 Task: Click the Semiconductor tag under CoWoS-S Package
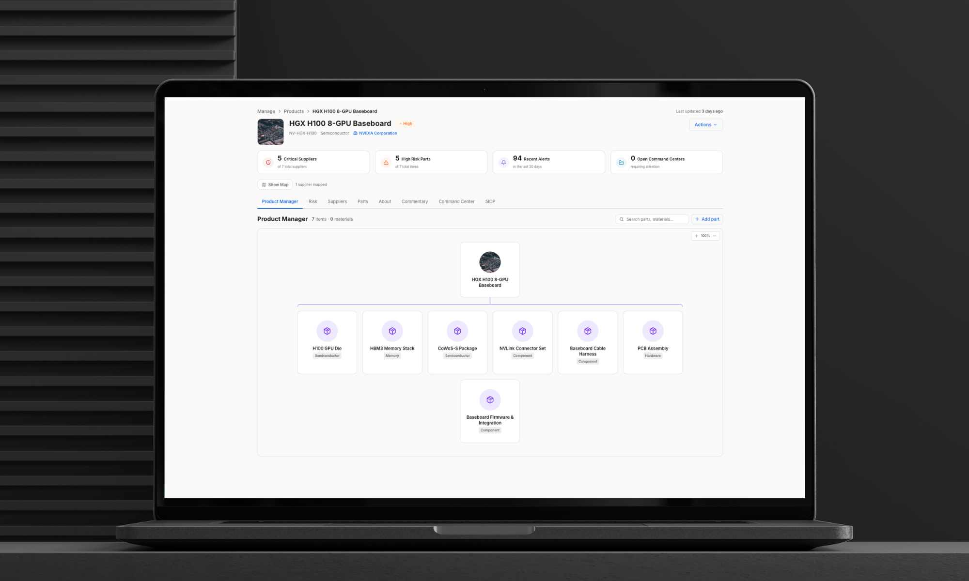457,356
